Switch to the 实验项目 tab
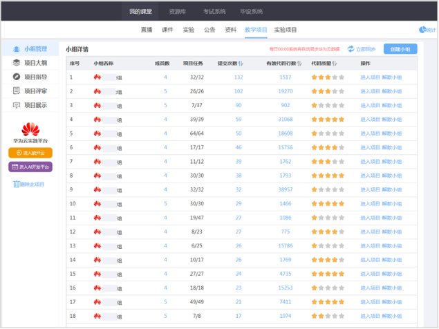This screenshot has height=329, width=439. pos(286,30)
